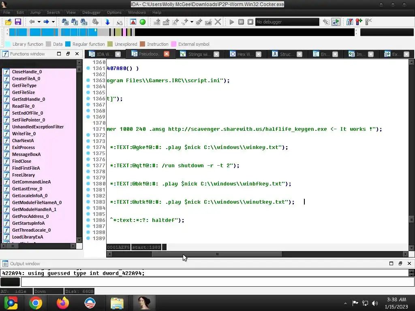Click the blue down arrow jump icon
Image resolution: width=415 pixels, height=311 pixels.
pyautogui.click(x=107, y=22)
